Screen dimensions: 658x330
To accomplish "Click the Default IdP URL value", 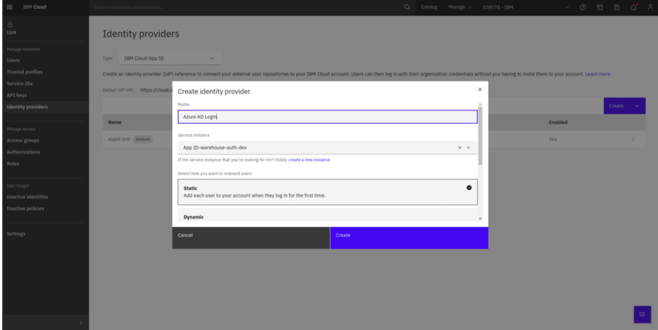I will pyautogui.click(x=156, y=90).
